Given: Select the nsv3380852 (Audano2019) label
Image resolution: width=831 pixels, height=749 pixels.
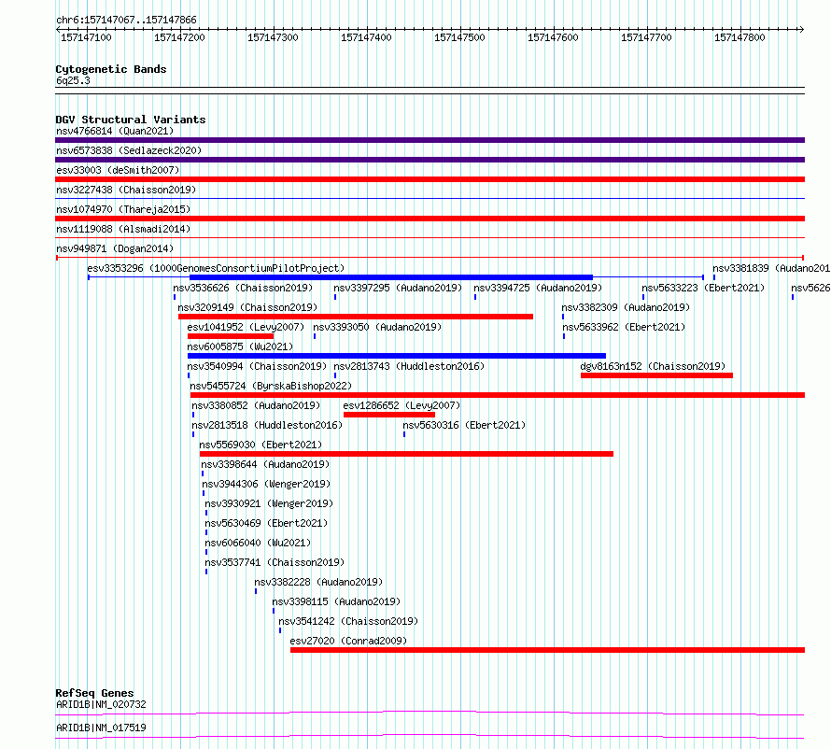Looking at the screenshot, I should (256, 405).
